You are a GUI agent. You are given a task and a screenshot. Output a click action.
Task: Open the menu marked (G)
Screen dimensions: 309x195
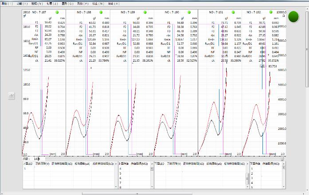[68, 3]
